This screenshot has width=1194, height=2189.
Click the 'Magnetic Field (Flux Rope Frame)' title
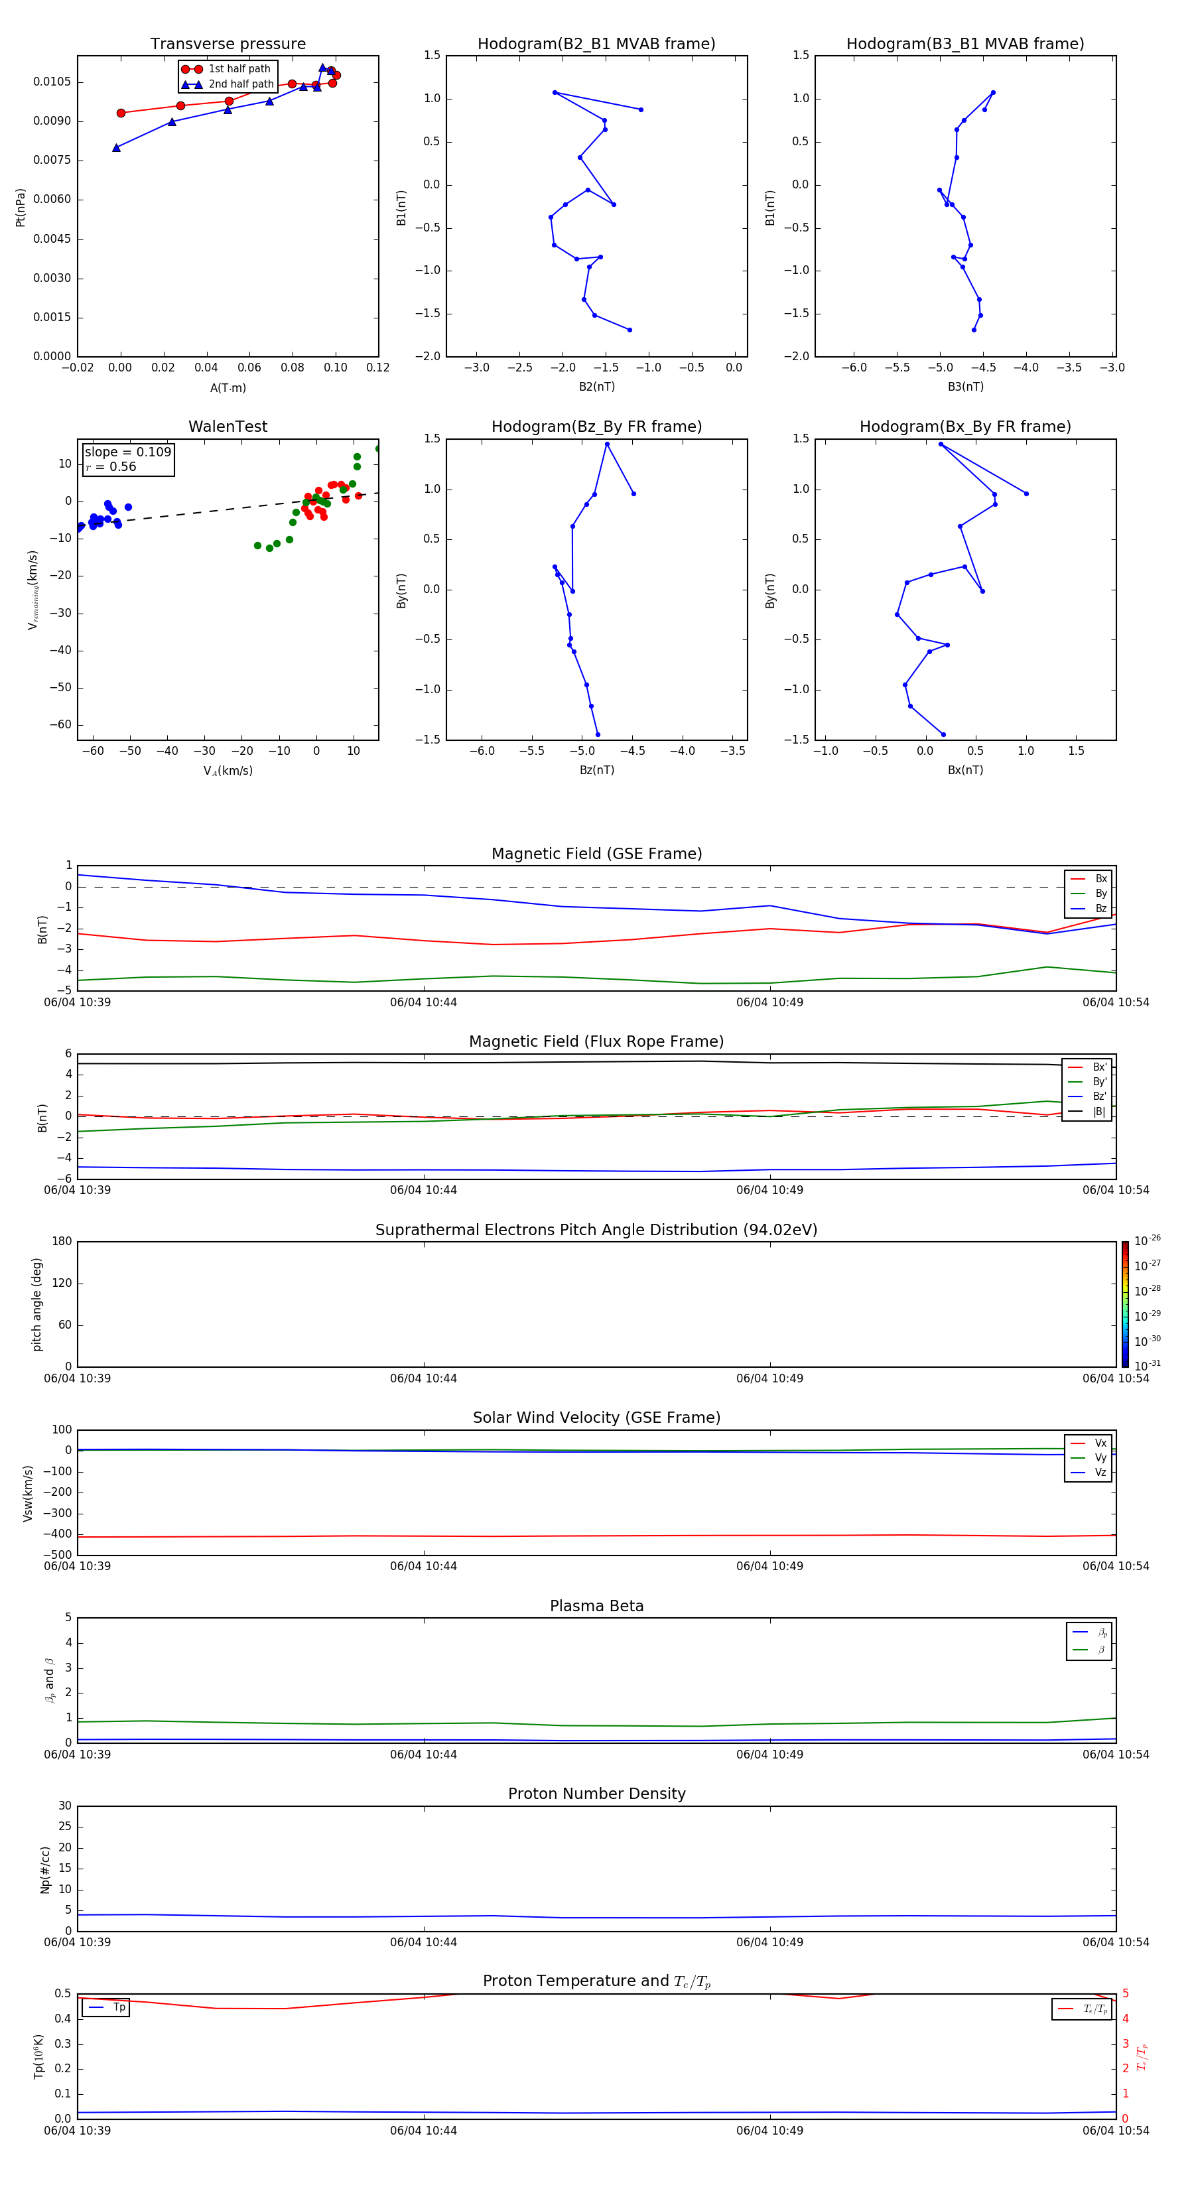596,1042
